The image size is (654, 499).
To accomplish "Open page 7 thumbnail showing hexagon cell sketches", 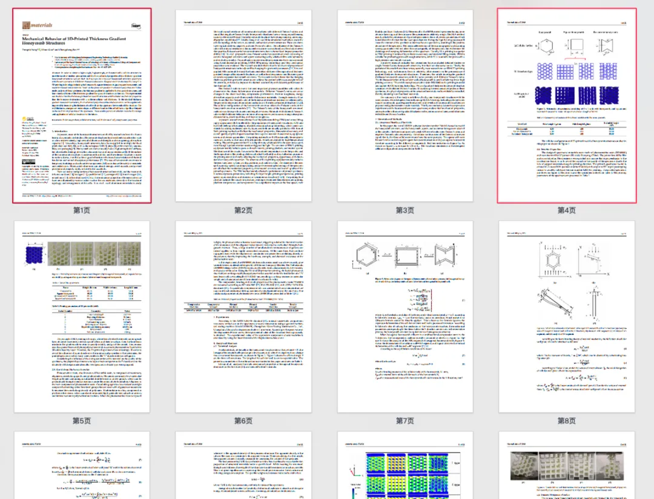I will [x=405, y=317].
